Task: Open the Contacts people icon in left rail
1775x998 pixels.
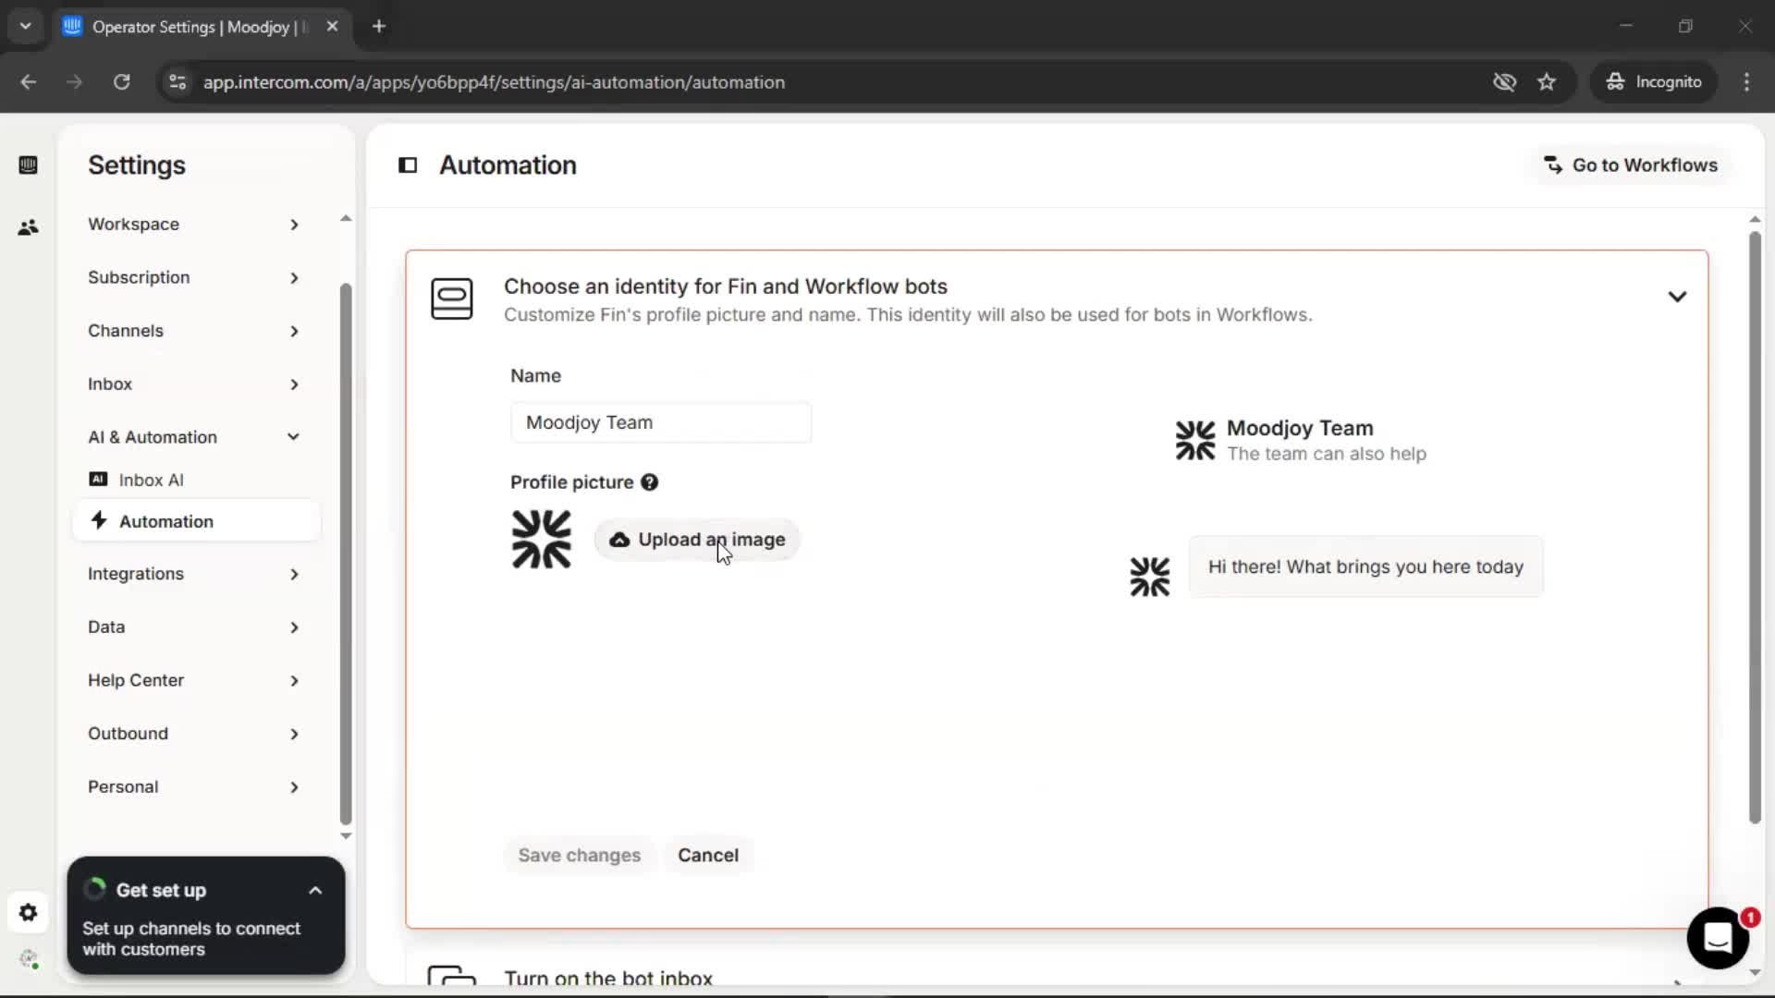Action: click(28, 226)
